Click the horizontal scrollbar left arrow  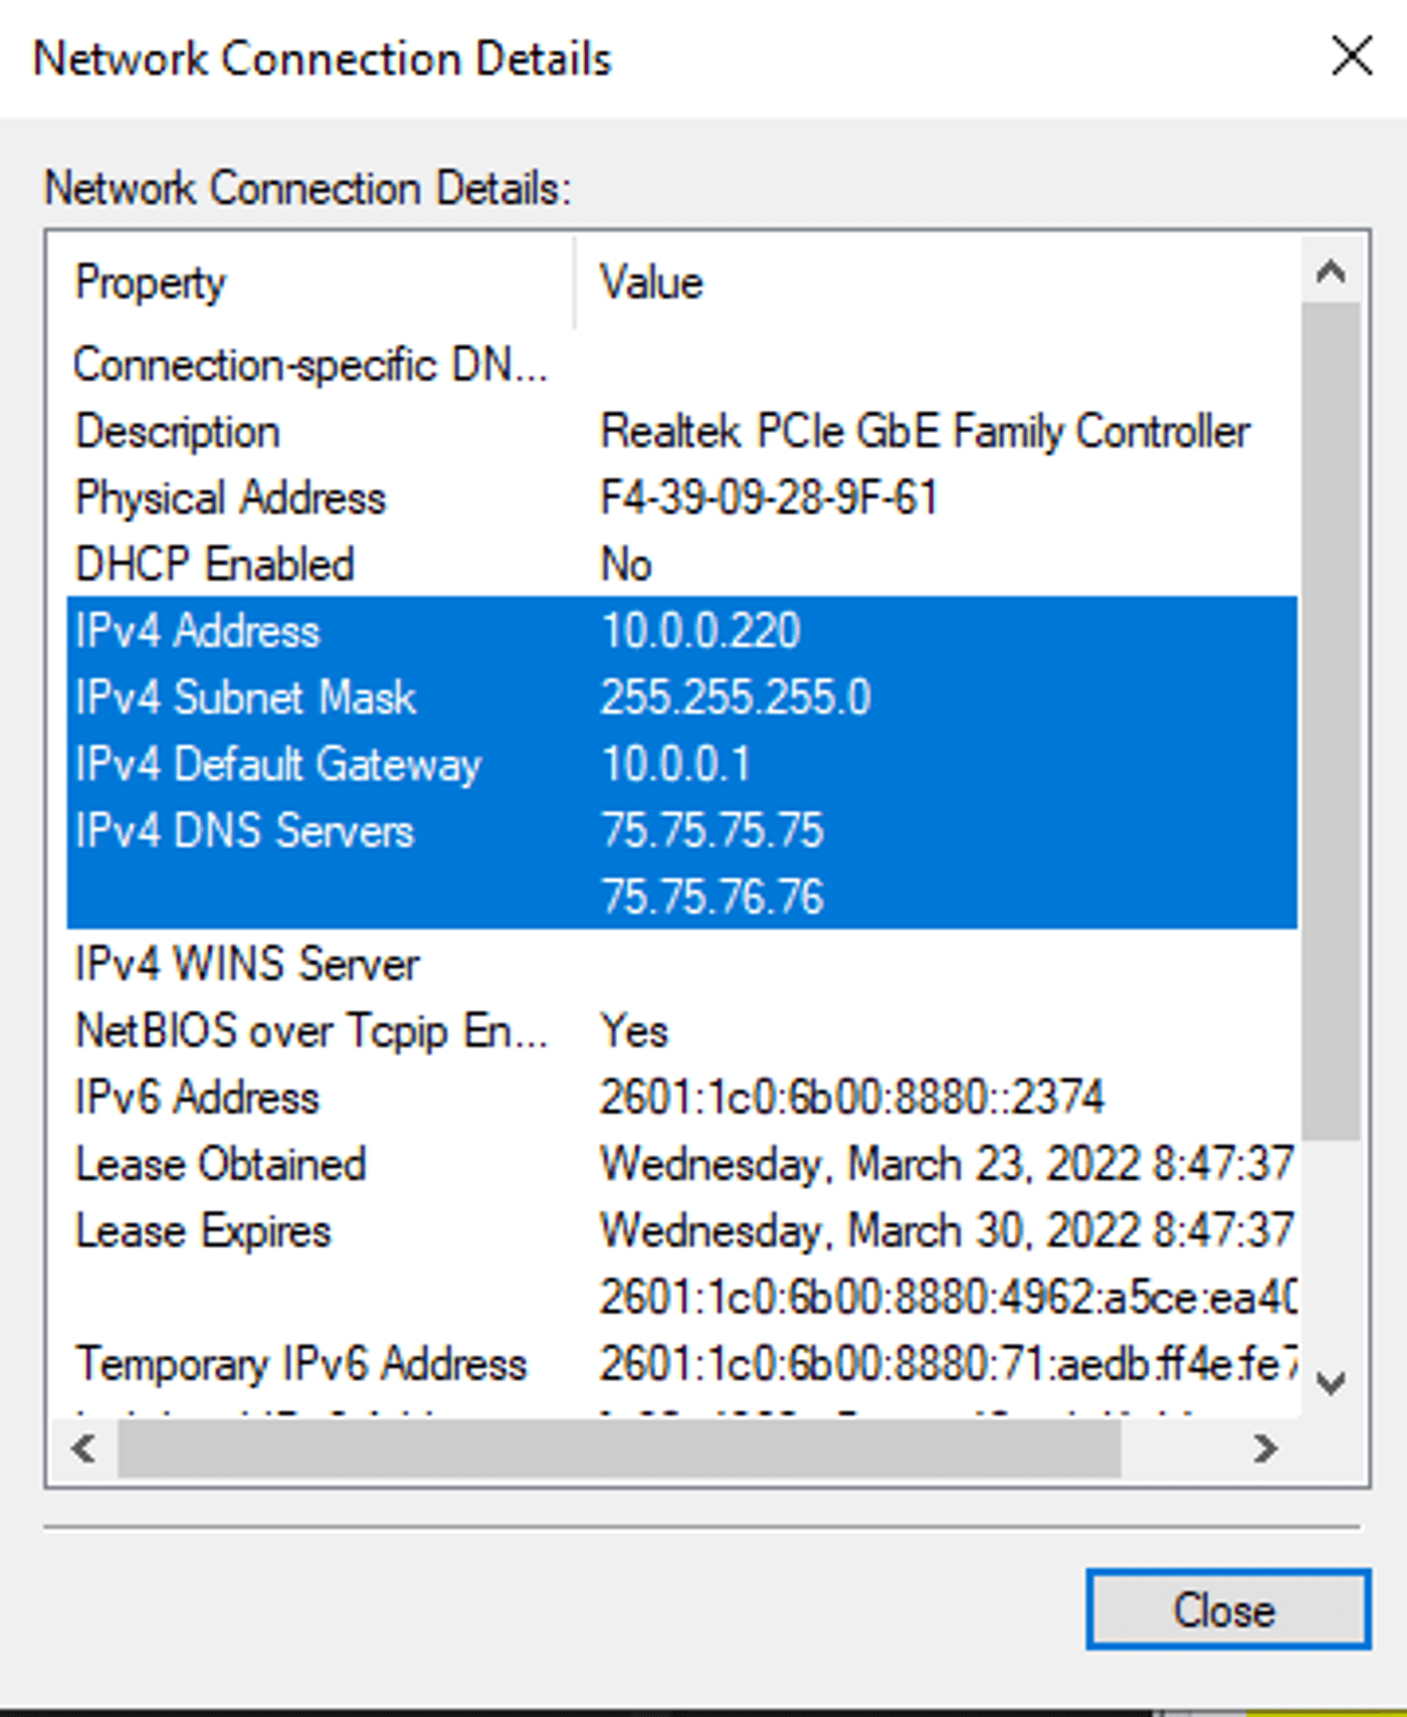pyautogui.click(x=84, y=1449)
